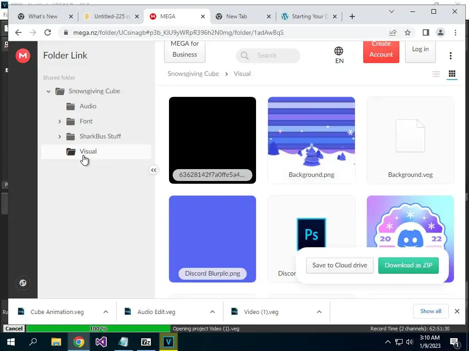Click Download as ZIP
Screen dimensions: 469x351
pyautogui.click(x=408, y=266)
